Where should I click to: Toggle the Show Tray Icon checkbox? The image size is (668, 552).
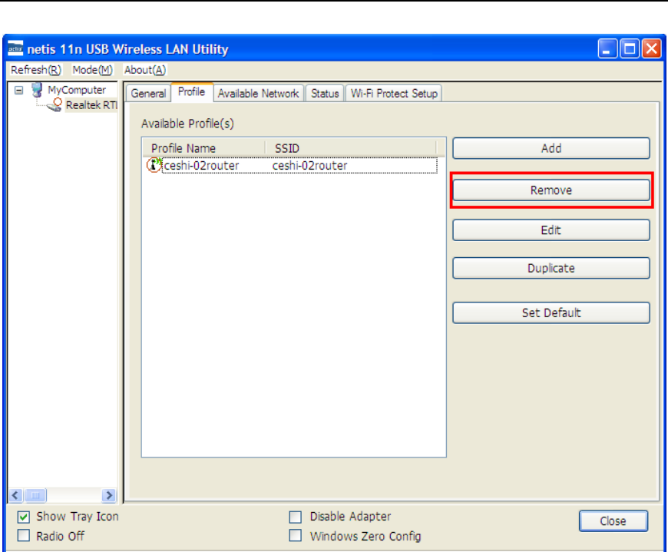(x=24, y=517)
